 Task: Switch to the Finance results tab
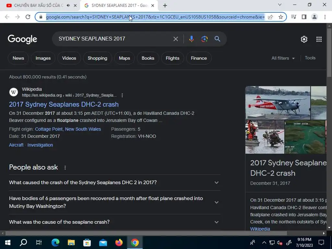pos(199,58)
